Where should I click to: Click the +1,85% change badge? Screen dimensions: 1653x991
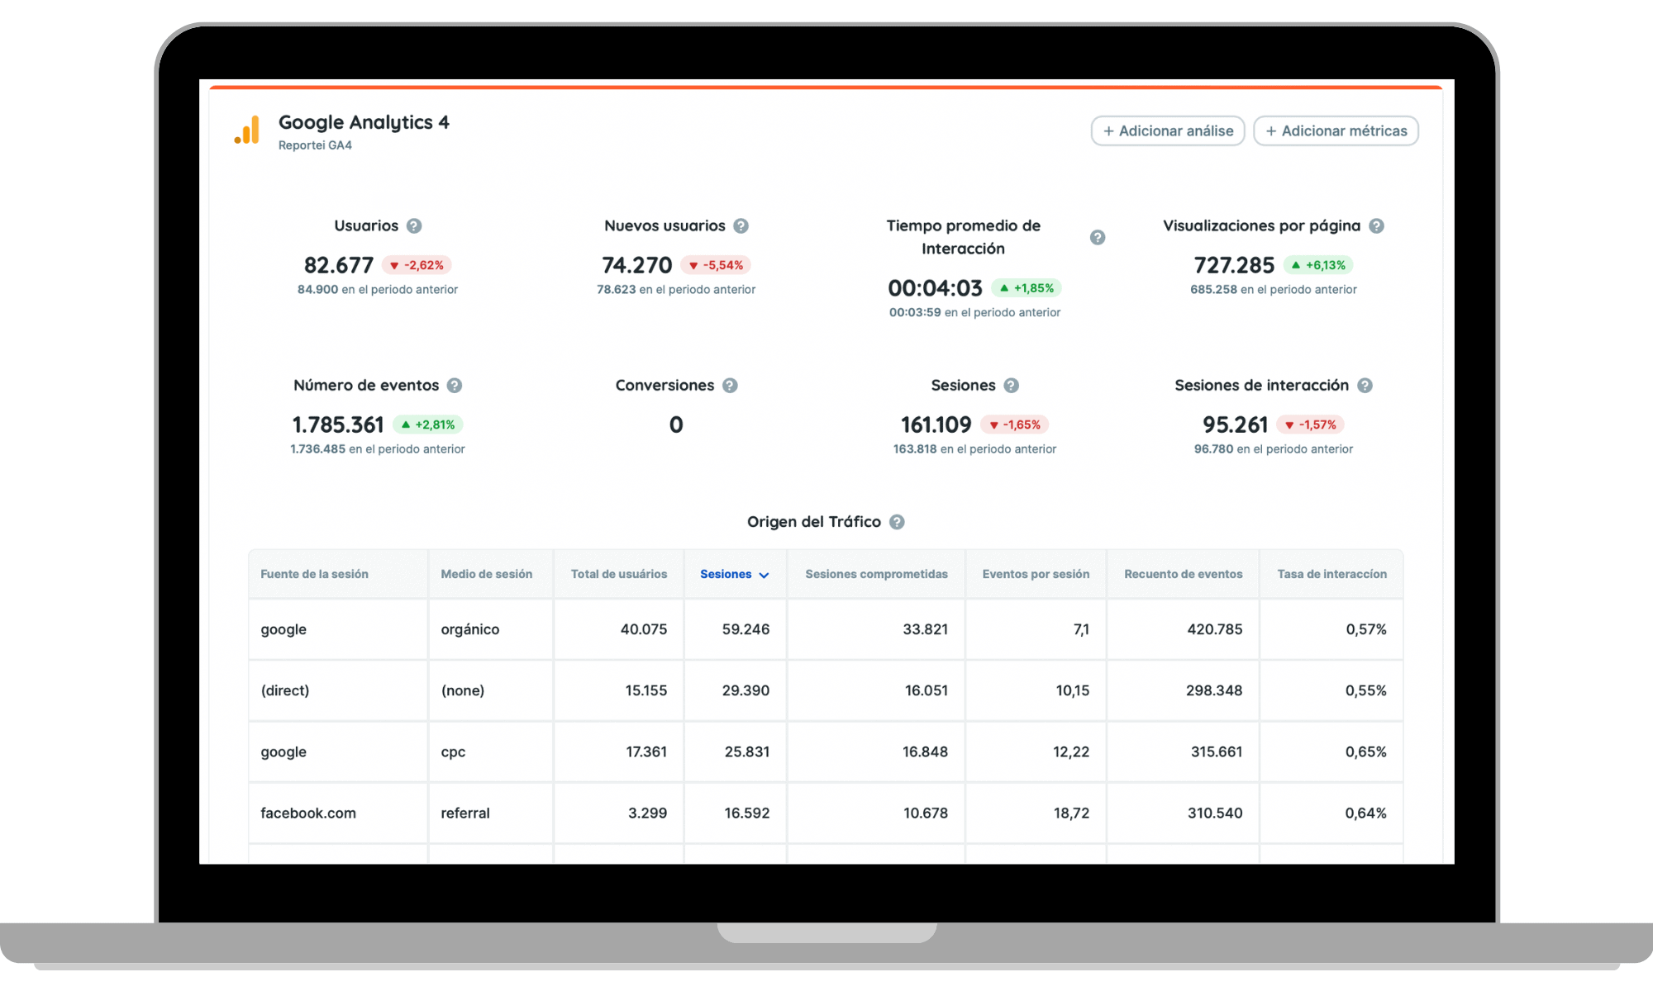point(1027,288)
